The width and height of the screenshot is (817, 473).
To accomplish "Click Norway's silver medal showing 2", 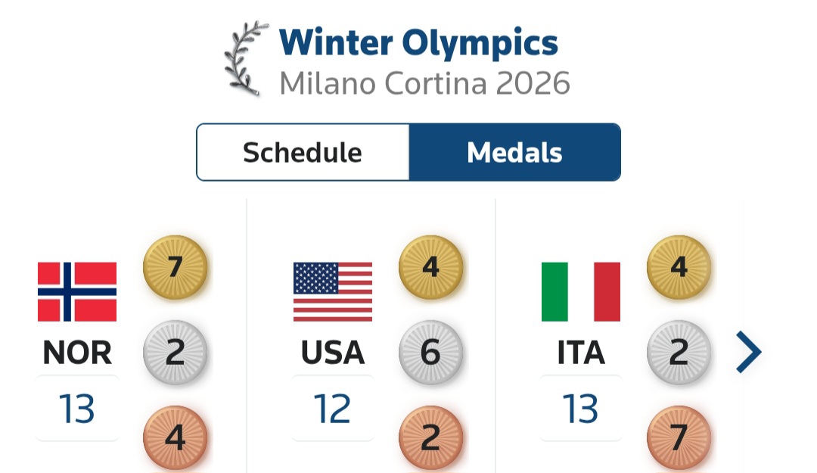I will click(x=176, y=353).
